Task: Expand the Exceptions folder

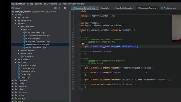Action: point(16,21)
